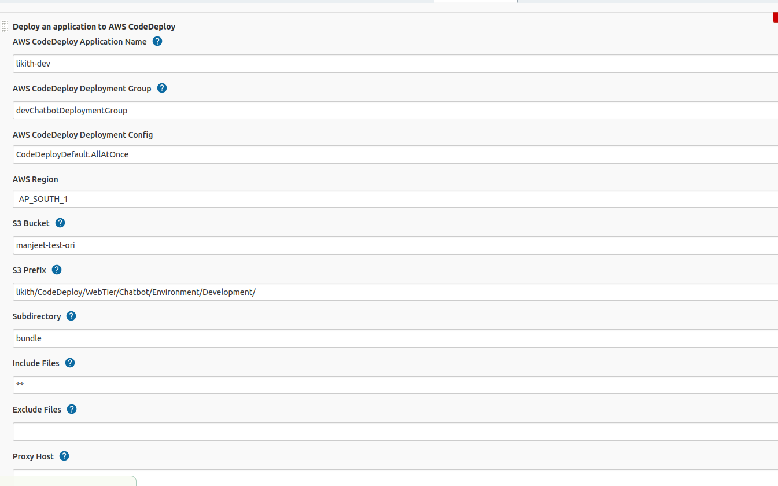Open help for Exclude Files

(71, 409)
